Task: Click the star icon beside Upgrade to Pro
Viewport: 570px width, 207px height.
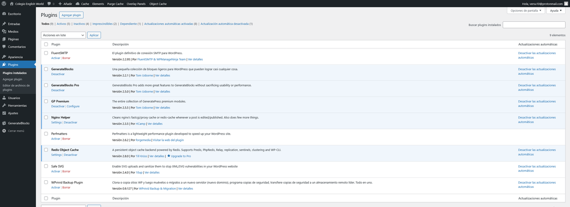Action: [x=169, y=156]
